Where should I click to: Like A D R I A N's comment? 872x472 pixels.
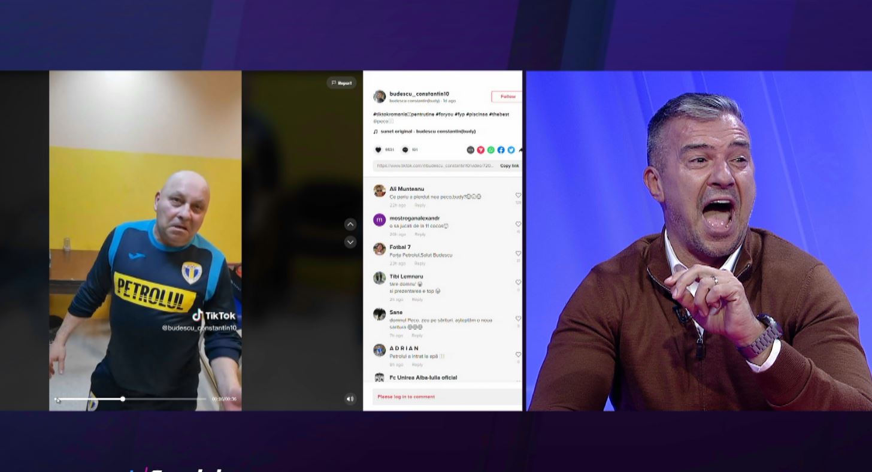click(x=518, y=355)
